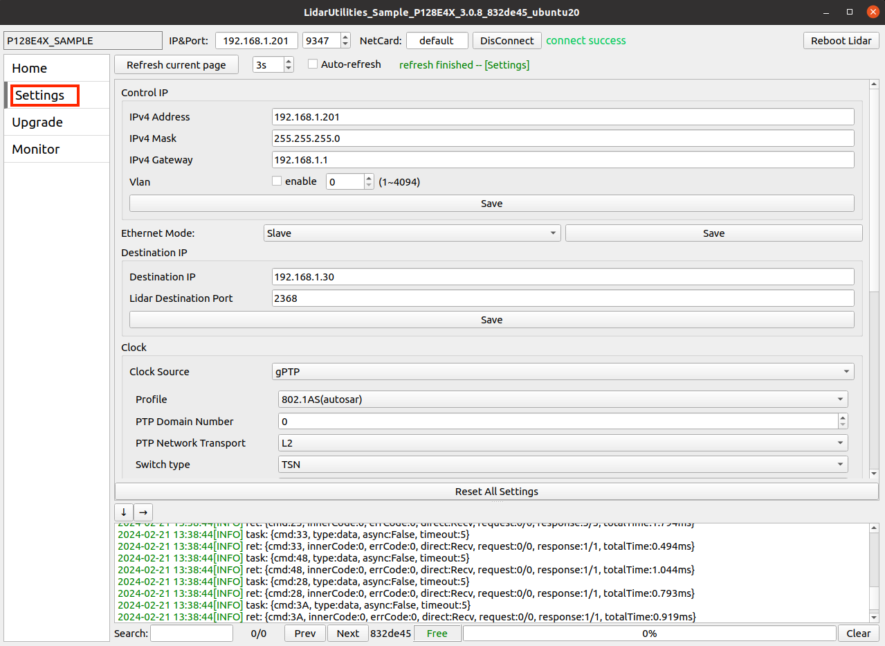This screenshot has width=885, height=646.
Task: Click the log line with cmd:3A ret
Action: click(x=407, y=616)
